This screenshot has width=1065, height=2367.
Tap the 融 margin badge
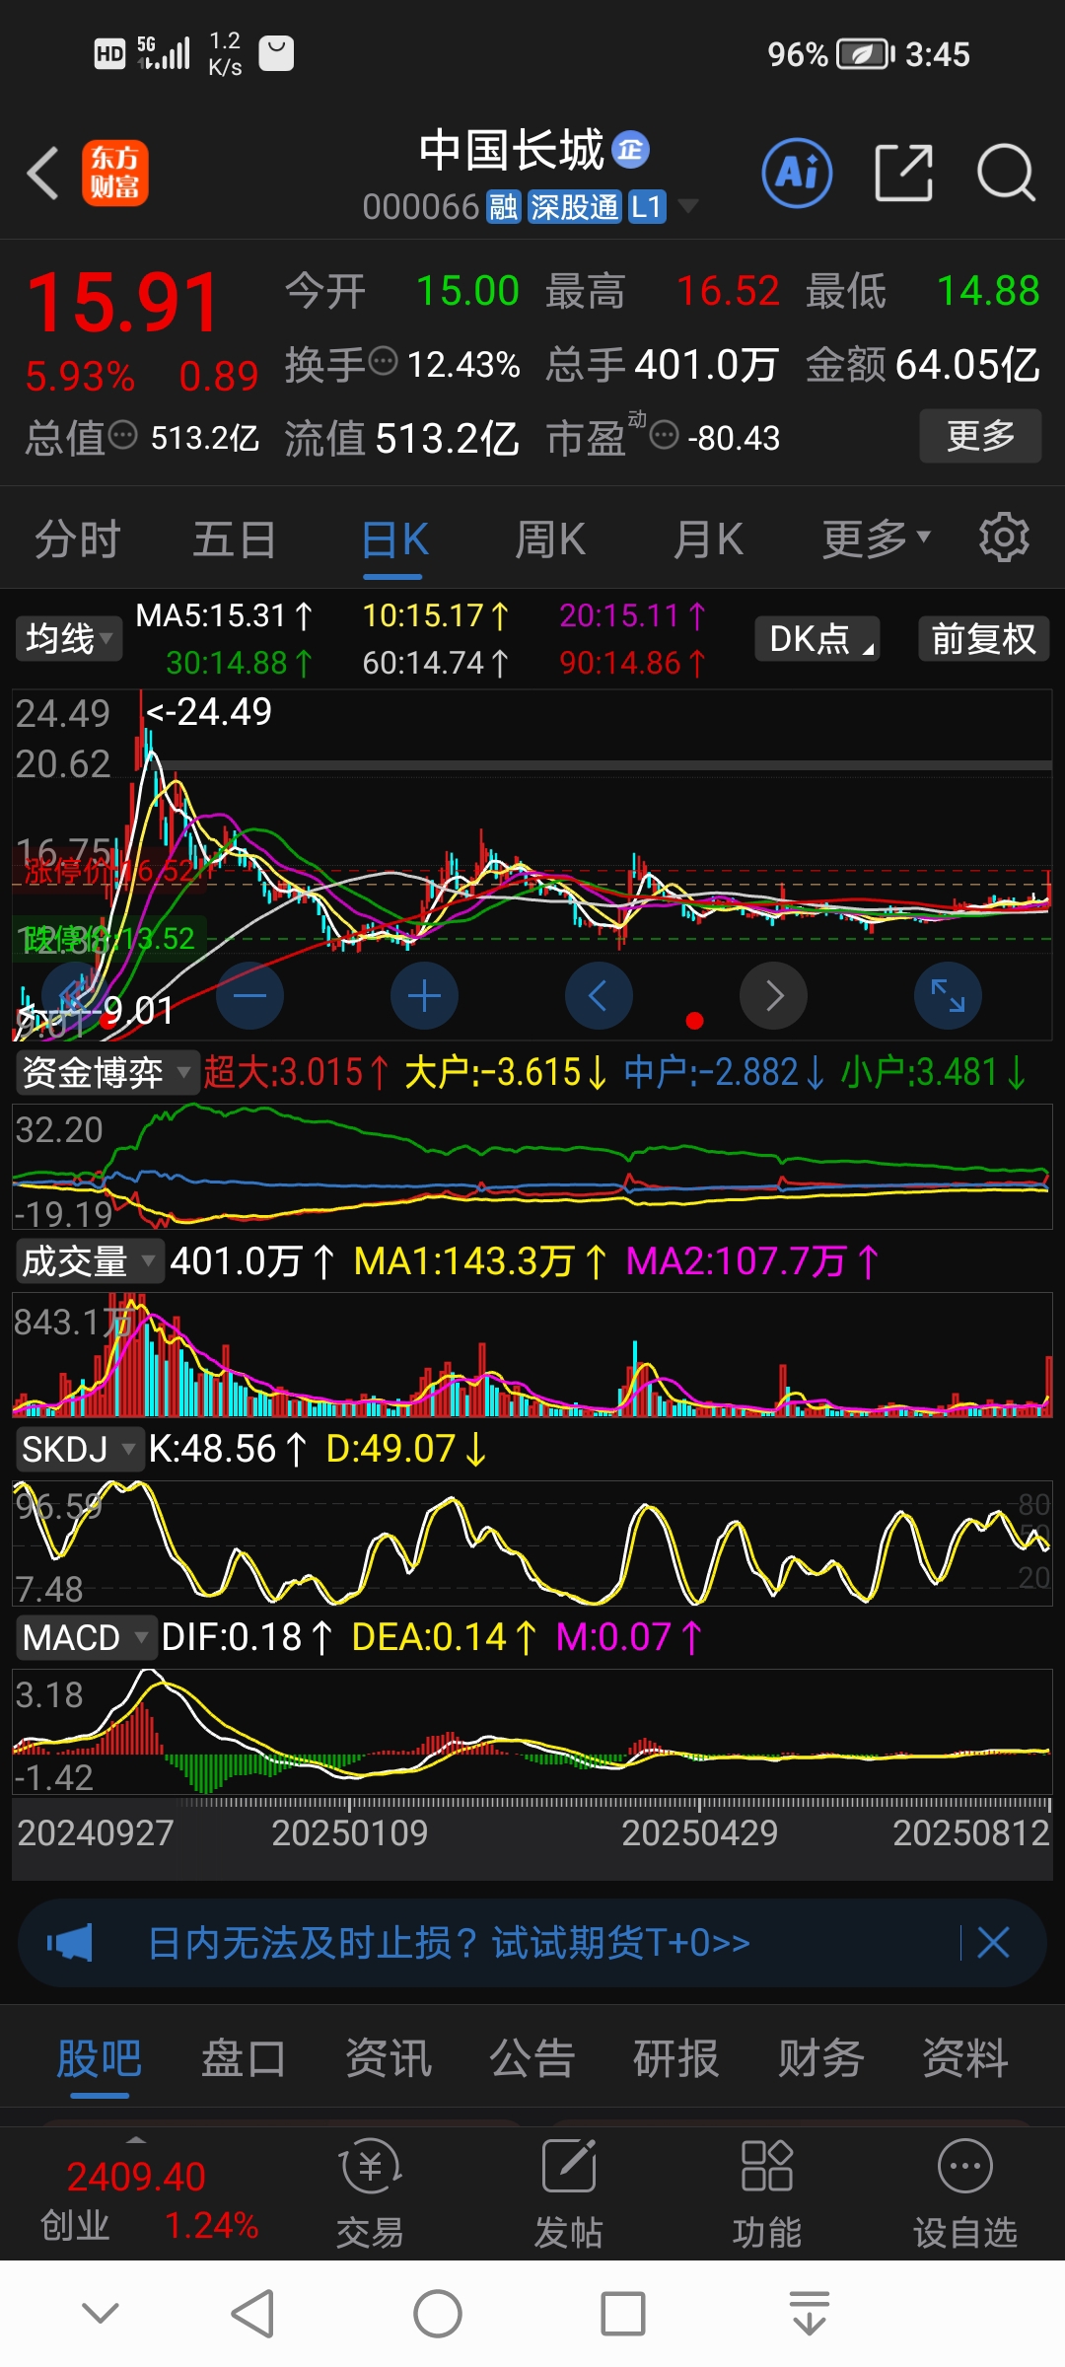pos(503,207)
